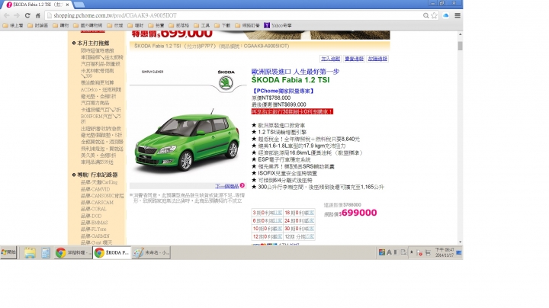
Task: Select the ŠKODA Fabia 1.2 TSI tab
Action: click(x=37, y=5)
